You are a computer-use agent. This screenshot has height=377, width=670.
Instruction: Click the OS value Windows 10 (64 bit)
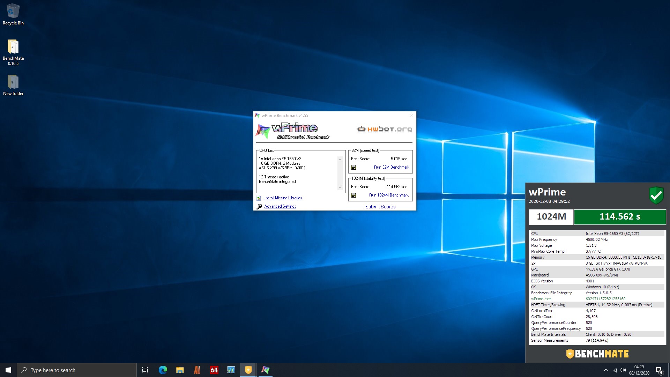(602, 287)
